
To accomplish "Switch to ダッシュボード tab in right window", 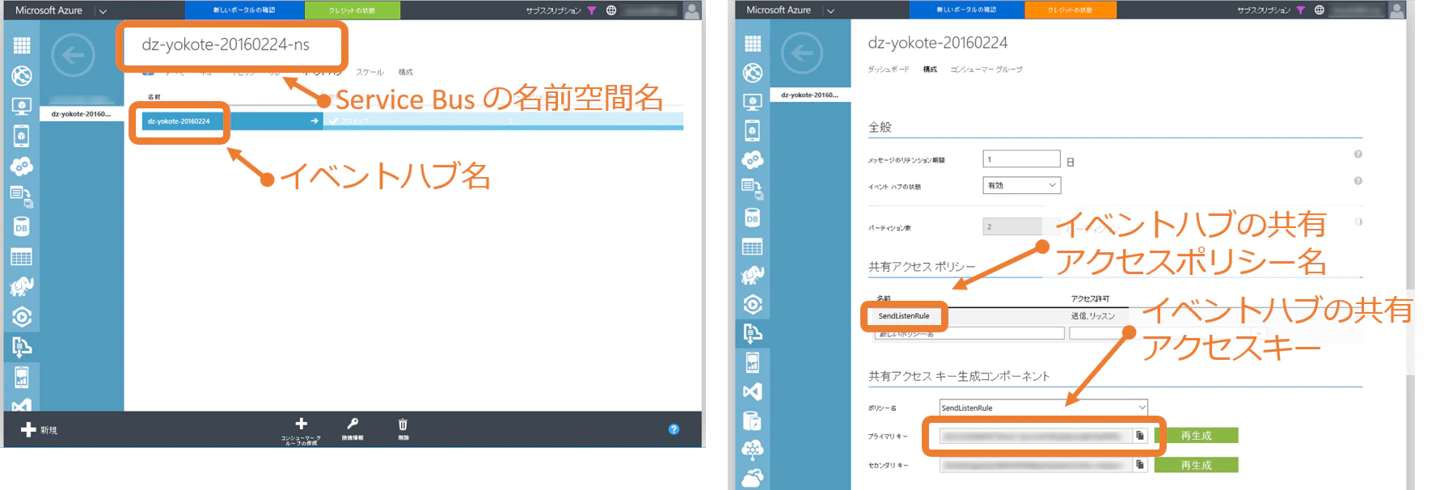I will point(889,70).
